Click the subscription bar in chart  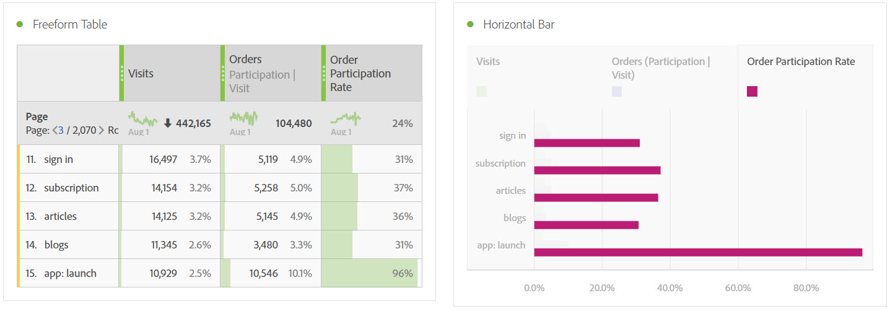click(596, 170)
